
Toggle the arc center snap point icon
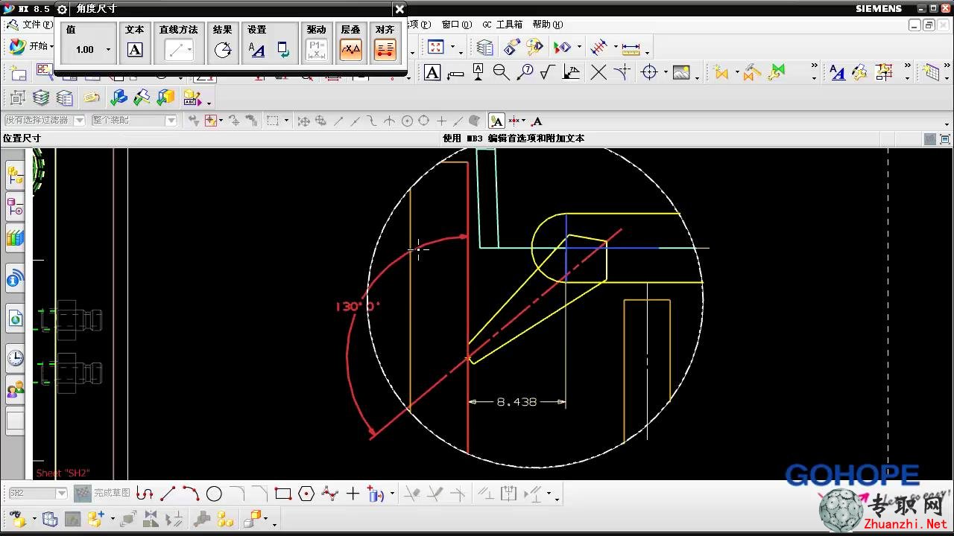tap(407, 121)
